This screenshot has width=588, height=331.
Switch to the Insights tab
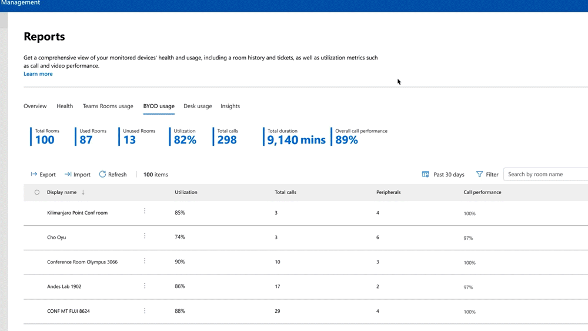230,106
